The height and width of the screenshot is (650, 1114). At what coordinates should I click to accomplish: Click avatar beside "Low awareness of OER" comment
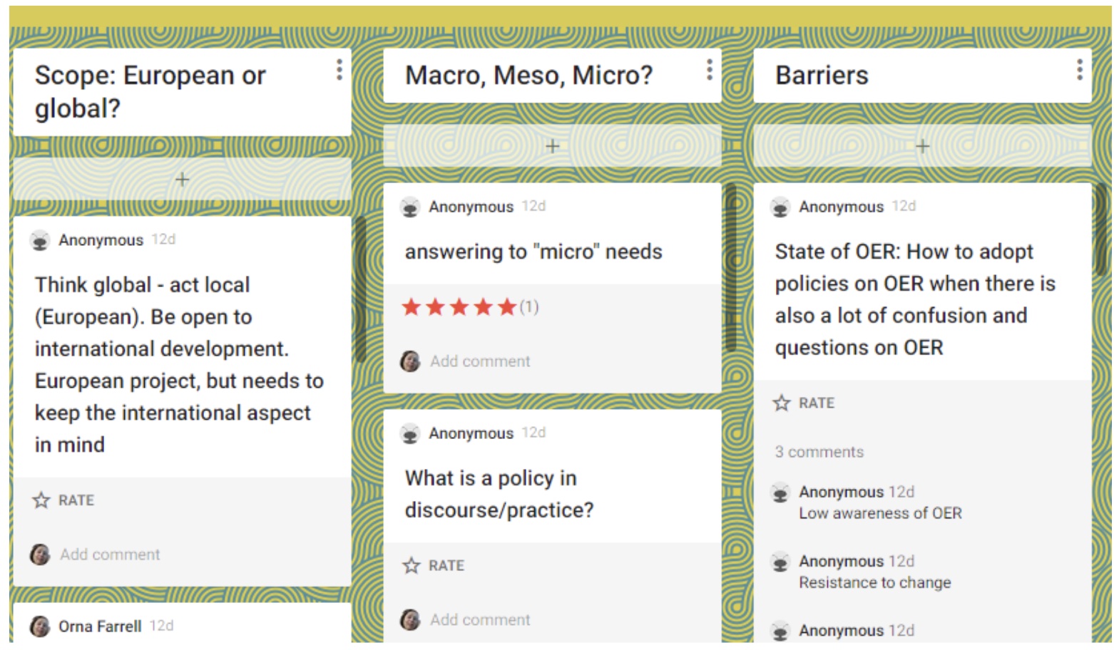(x=780, y=492)
